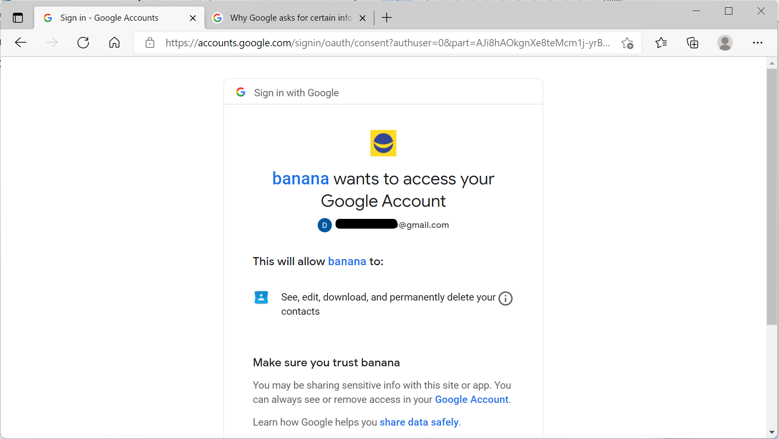Open a new browser tab
Viewport: 779px width, 439px height.
[x=387, y=17]
